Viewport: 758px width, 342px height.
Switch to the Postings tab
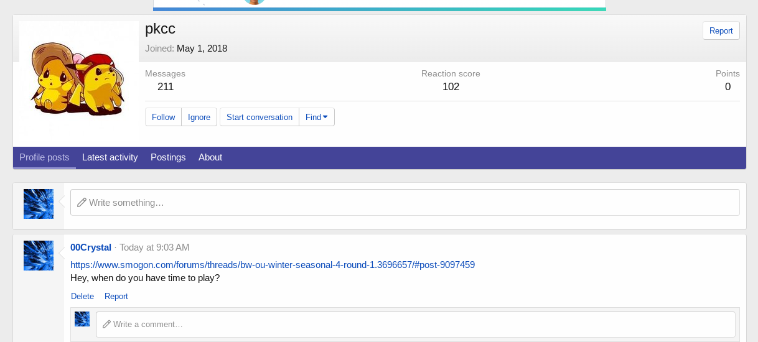[x=168, y=157]
